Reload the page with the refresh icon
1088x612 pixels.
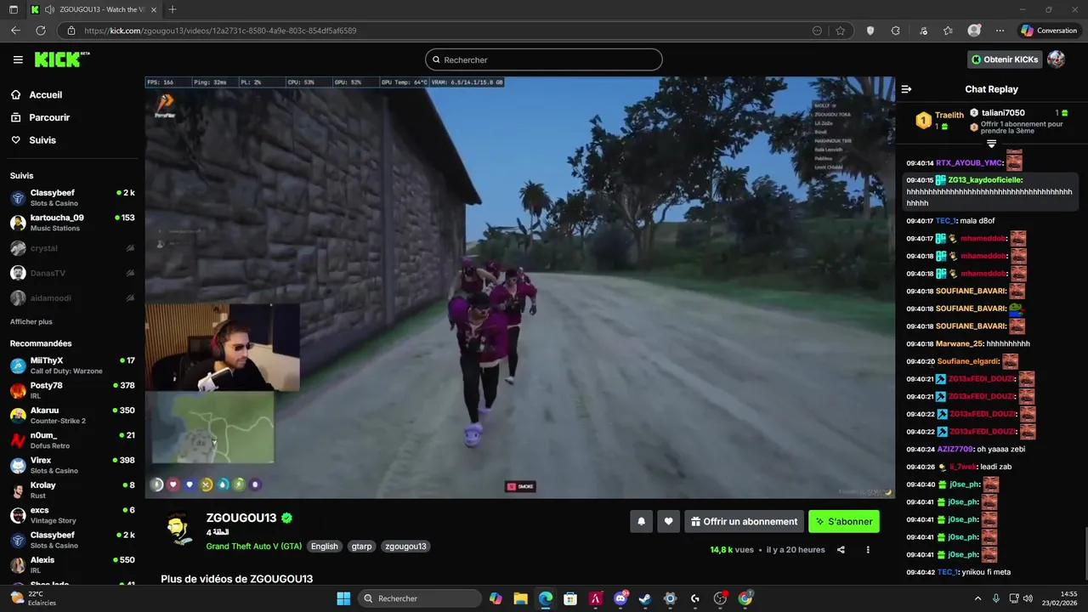[x=40, y=31]
